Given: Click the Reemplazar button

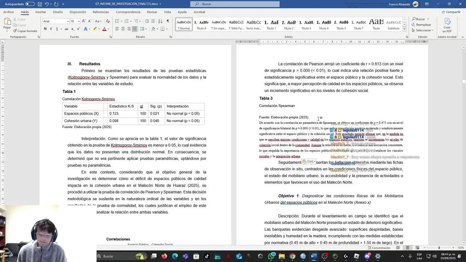Looking at the screenshot, I should (421, 25).
